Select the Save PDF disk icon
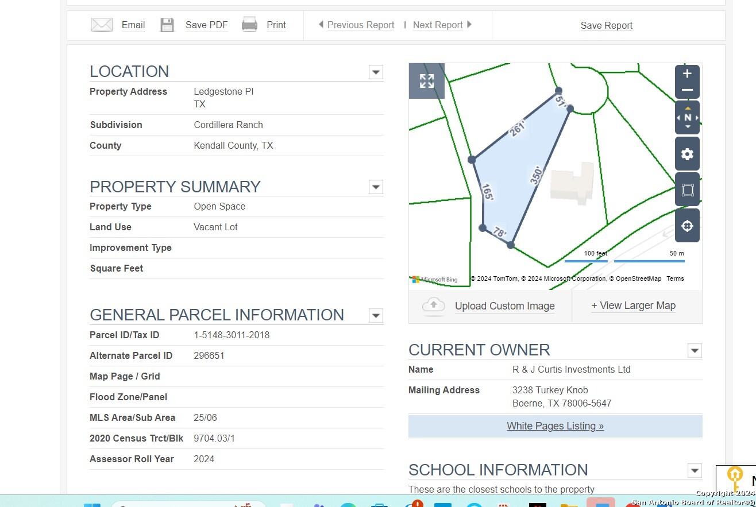This screenshot has width=756, height=507. [167, 25]
